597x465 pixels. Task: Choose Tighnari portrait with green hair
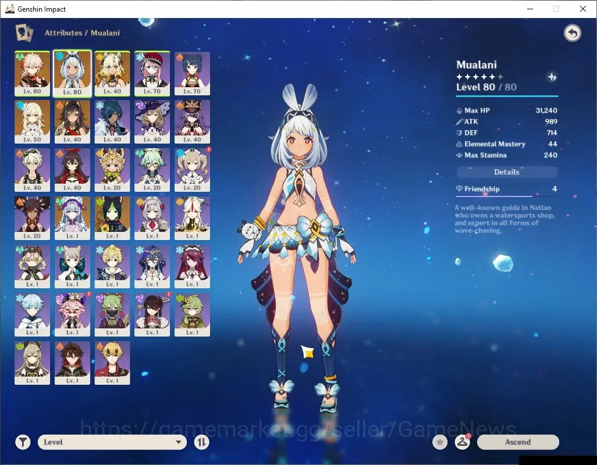[112, 218]
